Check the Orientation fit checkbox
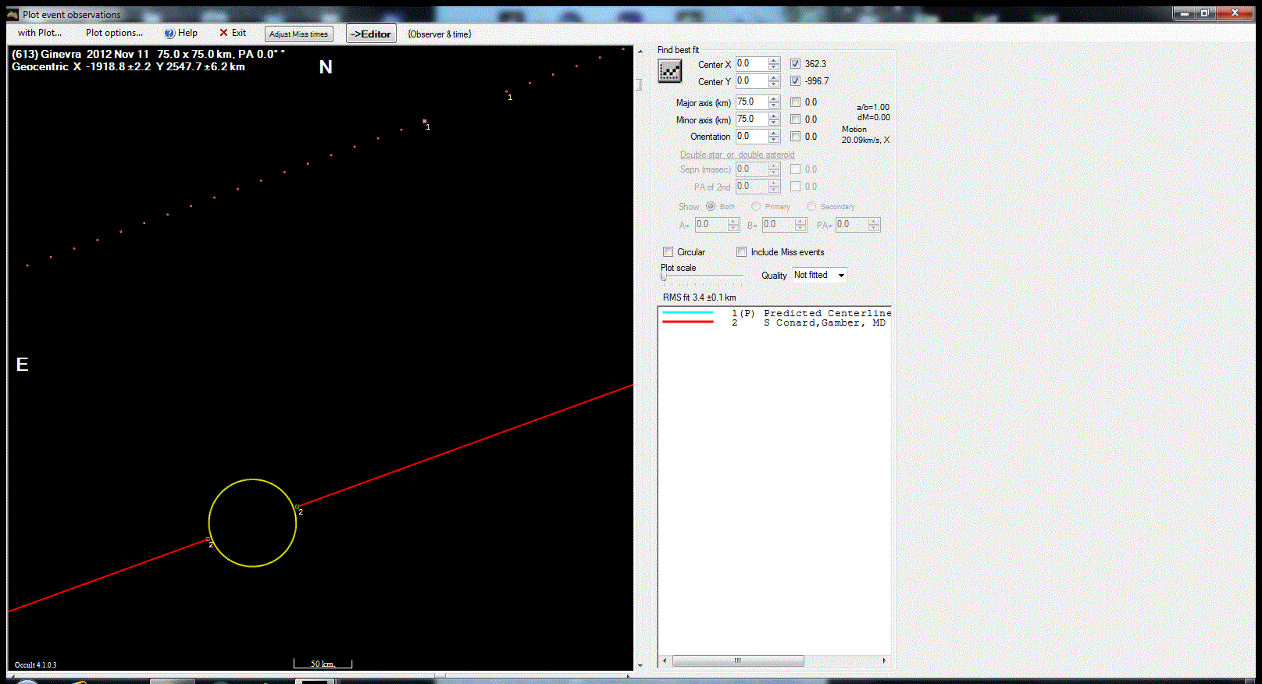1262x684 pixels. (x=795, y=137)
